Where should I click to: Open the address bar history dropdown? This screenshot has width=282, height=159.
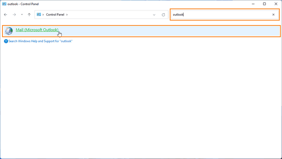[x=154, y=15]
